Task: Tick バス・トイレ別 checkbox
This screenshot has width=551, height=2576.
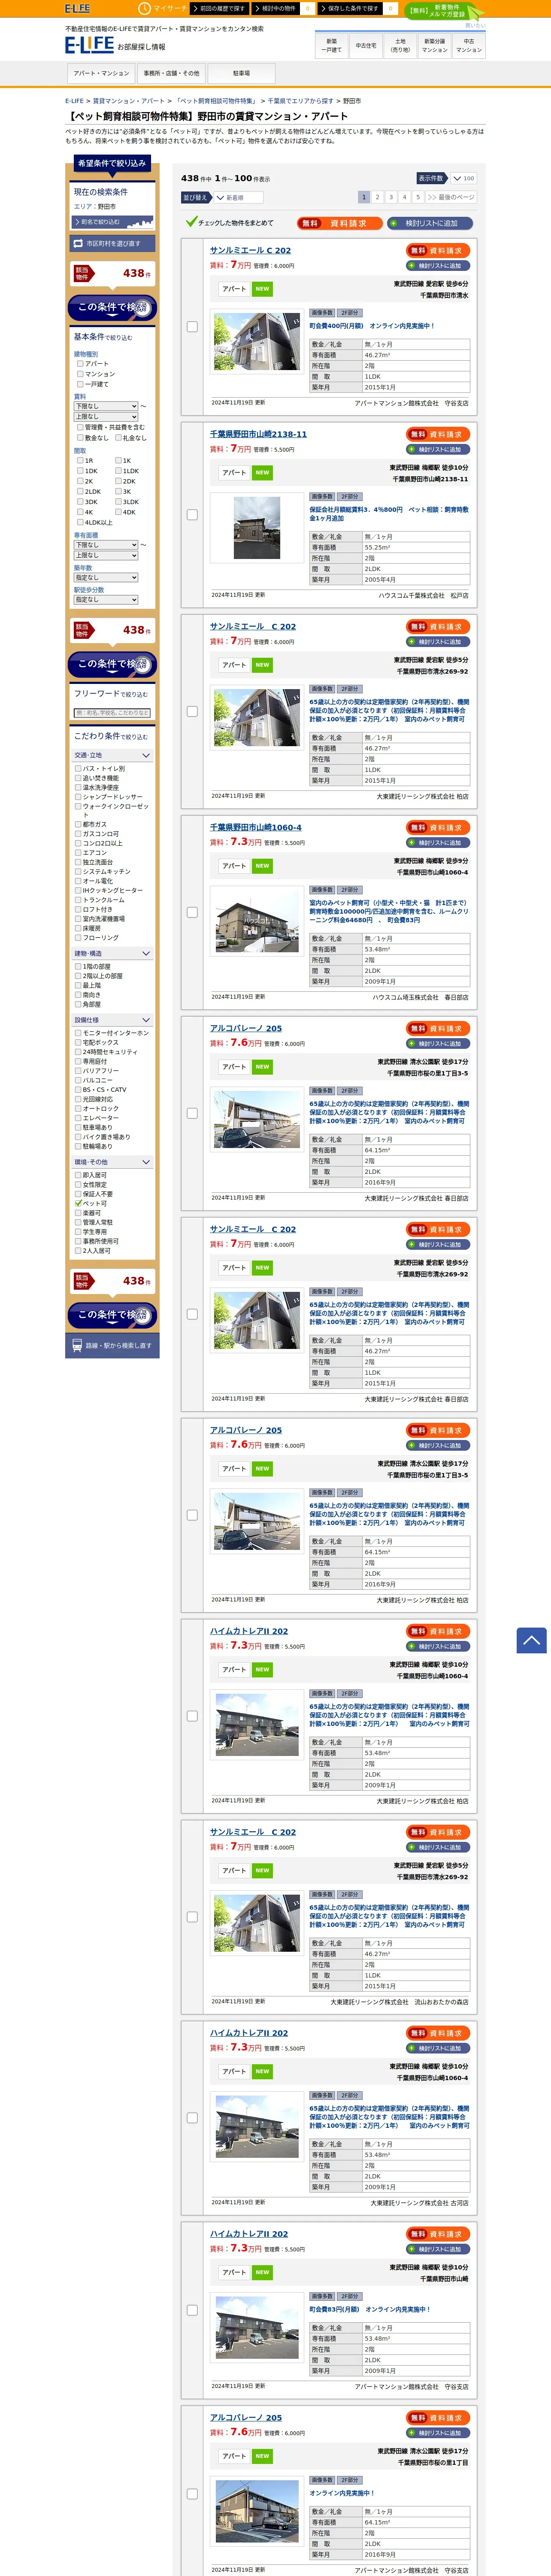Action: (78, 768)
